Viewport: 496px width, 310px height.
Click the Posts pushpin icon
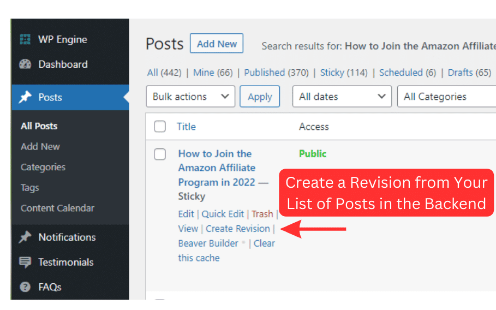[25, 97]
